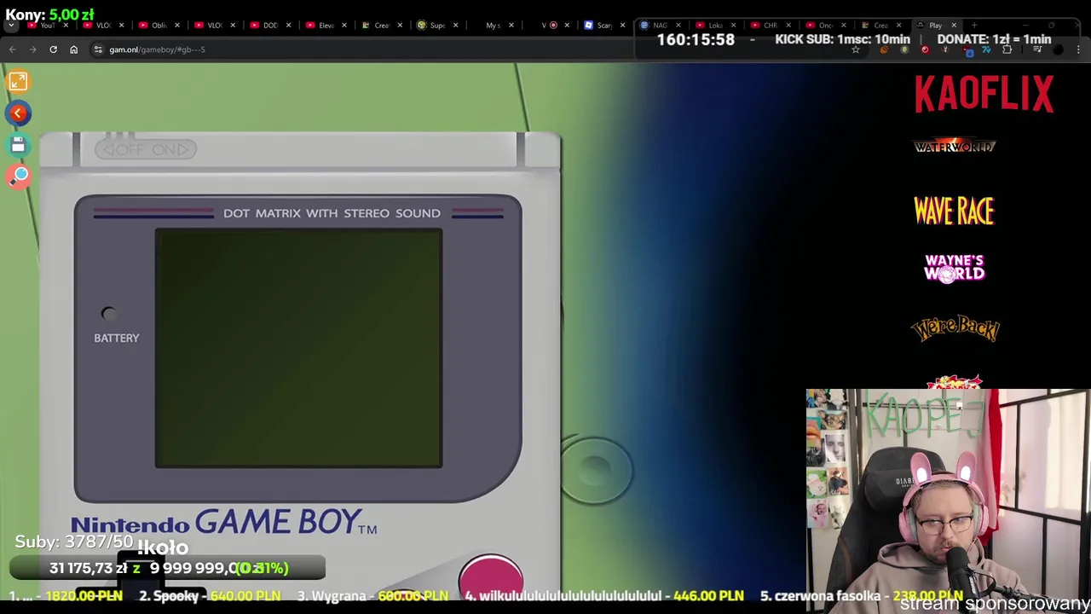Click the browser forward arrow
This screenshot has width=1091, height=614.
32,49
